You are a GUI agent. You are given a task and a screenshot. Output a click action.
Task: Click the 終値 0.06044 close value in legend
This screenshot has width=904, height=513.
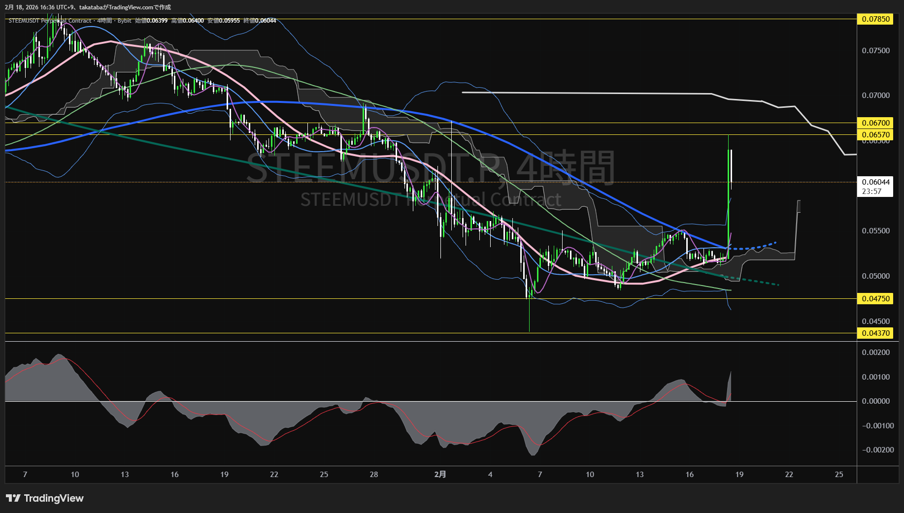point(260,21)
